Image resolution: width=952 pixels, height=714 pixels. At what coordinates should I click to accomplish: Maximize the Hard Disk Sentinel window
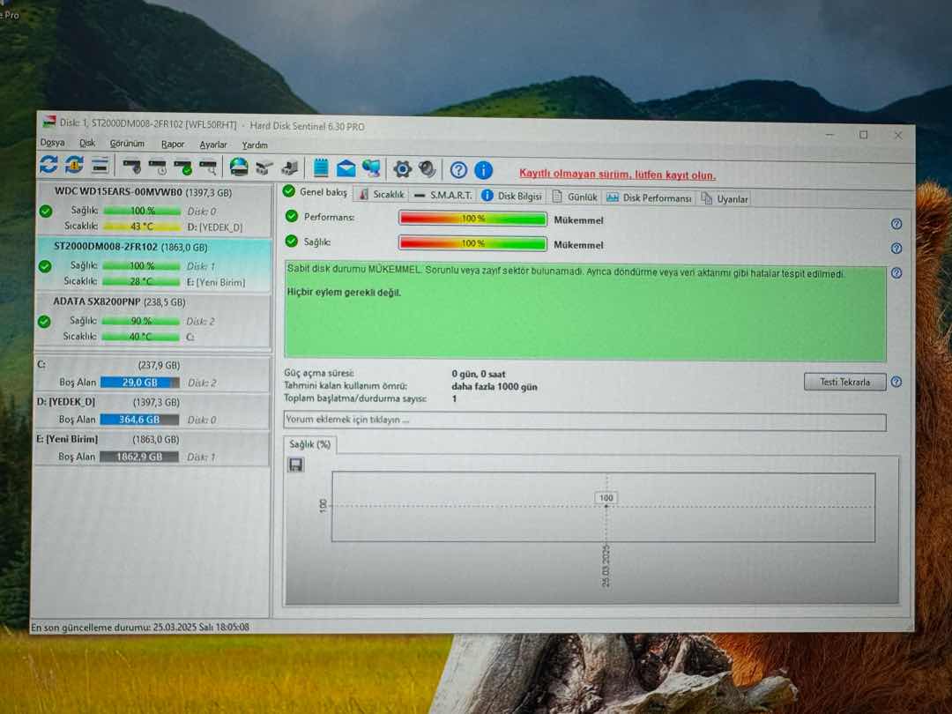point(863,135)
